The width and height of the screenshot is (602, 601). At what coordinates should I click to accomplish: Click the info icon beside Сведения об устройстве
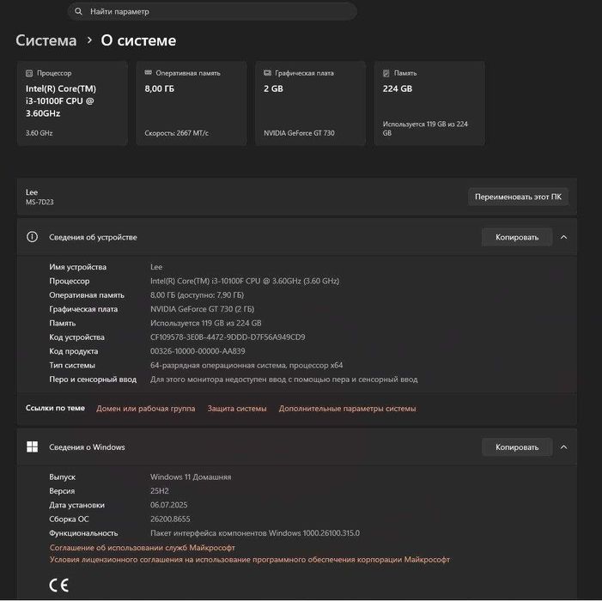[x=33, y=237]
